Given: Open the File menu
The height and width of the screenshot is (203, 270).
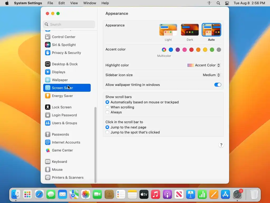Looking at the screenshot, I should point(50,3).
